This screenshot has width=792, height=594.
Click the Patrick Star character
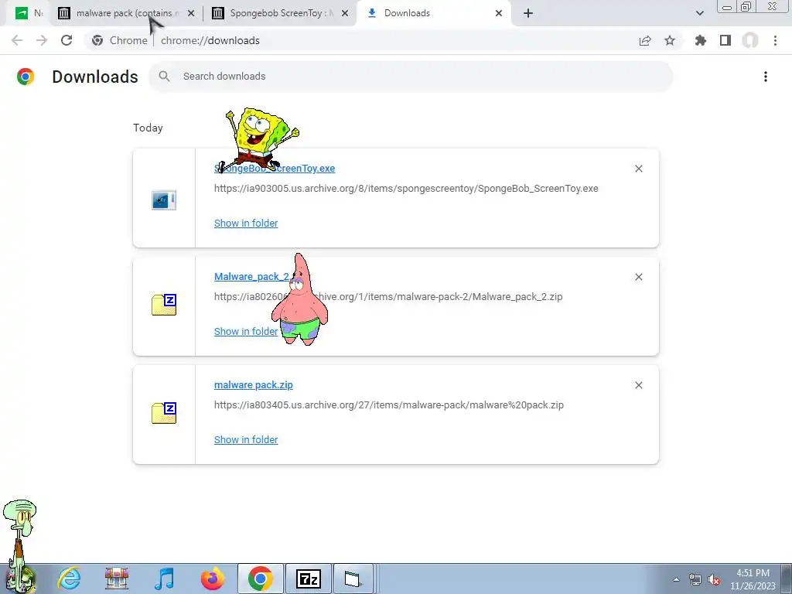click(299, 299)
